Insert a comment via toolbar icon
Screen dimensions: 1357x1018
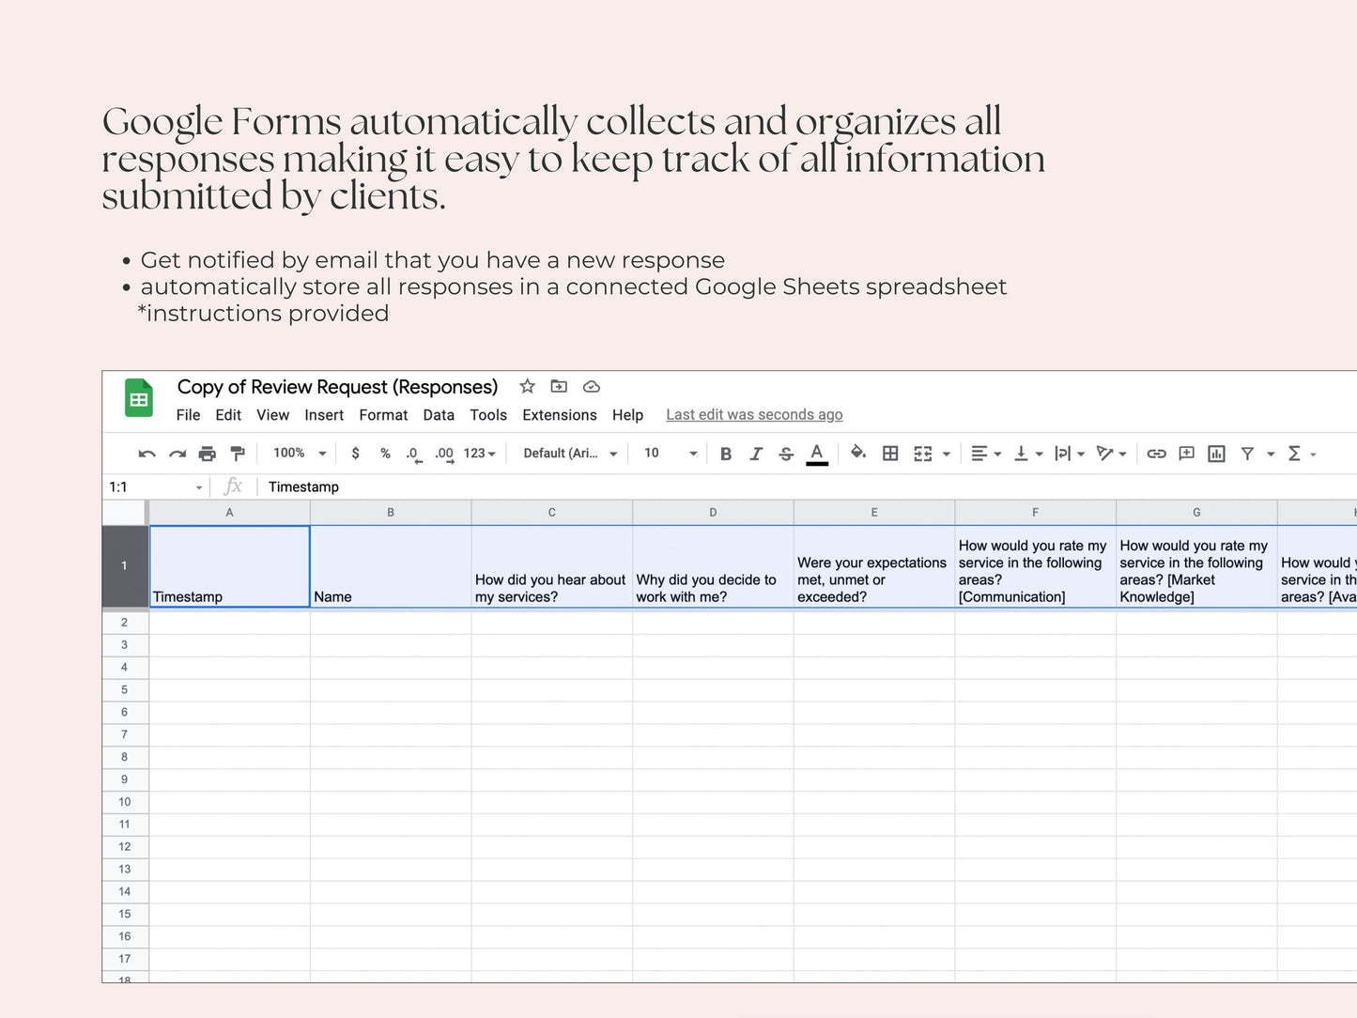pyautogui.click(x=1186, y=454)
